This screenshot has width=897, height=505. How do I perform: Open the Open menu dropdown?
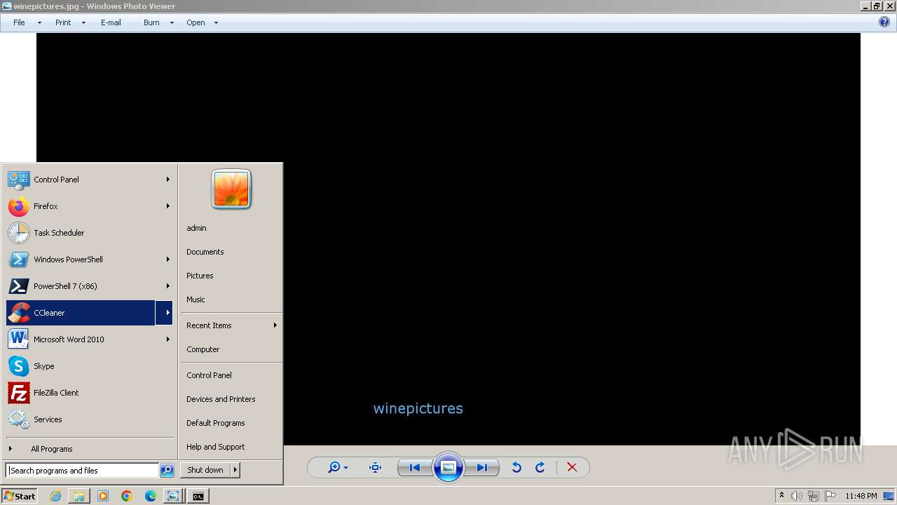(216, 22)
